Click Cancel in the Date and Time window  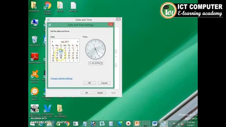click(x=100, y=93)
